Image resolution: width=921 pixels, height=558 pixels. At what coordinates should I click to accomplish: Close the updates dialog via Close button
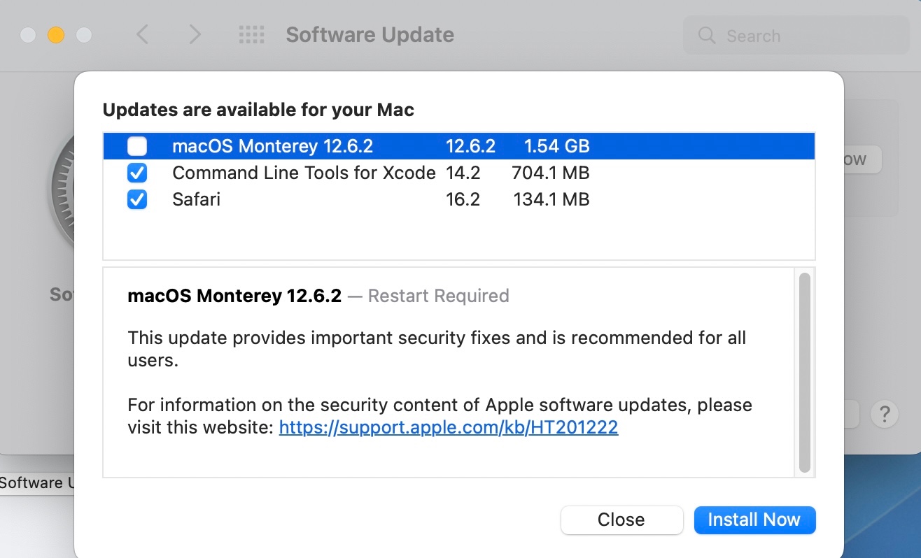[x=621, y=520]
